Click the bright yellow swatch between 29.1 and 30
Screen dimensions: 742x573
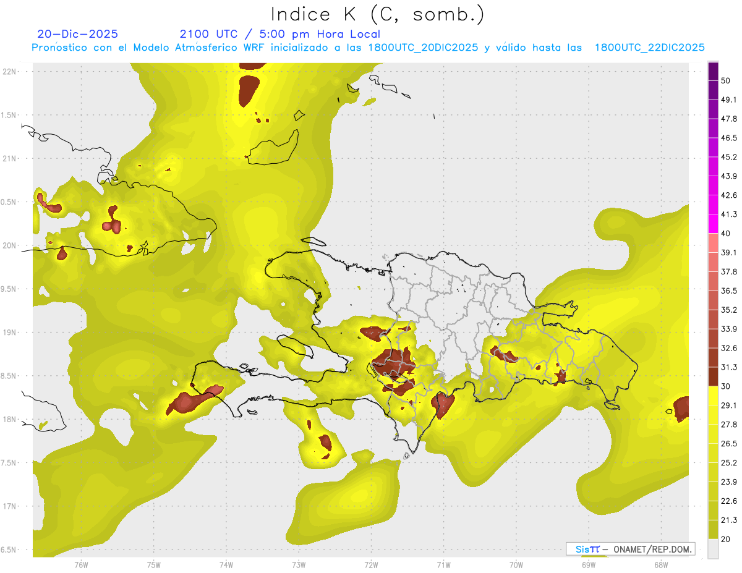coord(713,396)
